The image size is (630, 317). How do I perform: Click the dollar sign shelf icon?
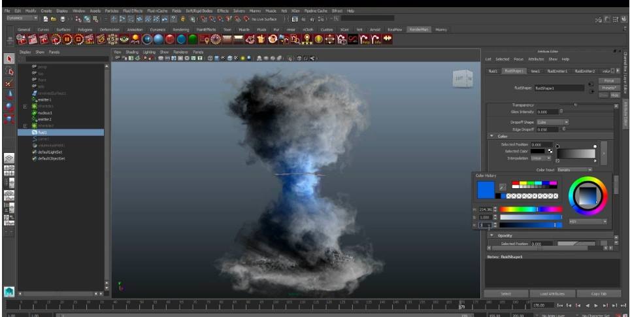112,39
